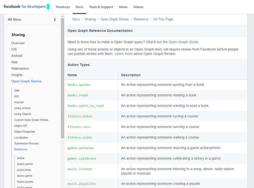The image size is (254, 188).
Task: Click the sidebar vertical scrollbar thumb
Action: tap(62, 78)
